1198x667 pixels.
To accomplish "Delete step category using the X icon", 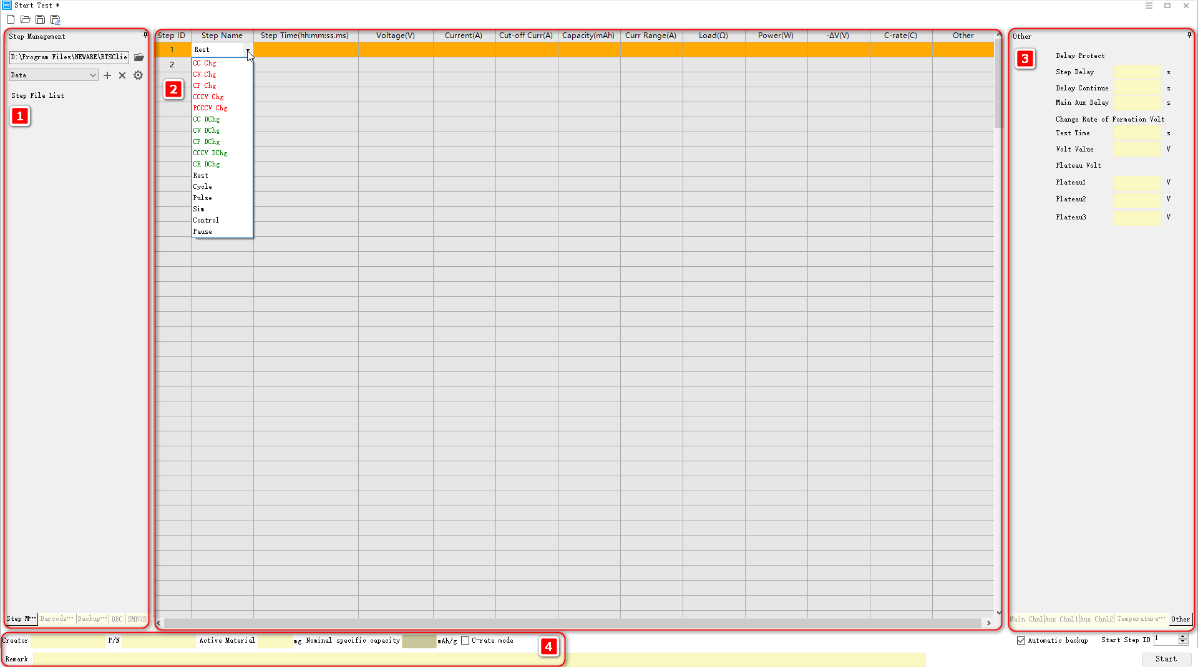I will (x=122, y=75).
